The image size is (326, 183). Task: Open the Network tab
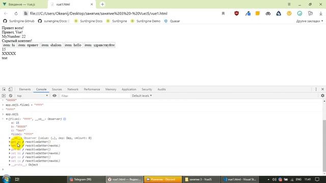[x=73, y=89]
